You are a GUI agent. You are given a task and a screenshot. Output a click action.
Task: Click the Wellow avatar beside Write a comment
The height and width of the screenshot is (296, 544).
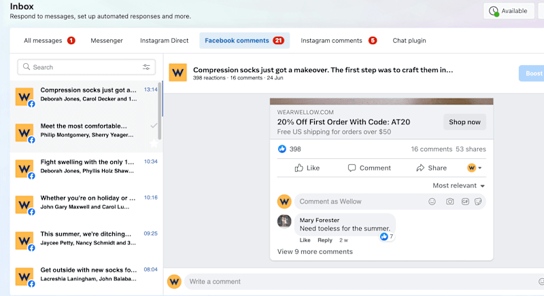[174, 282]
